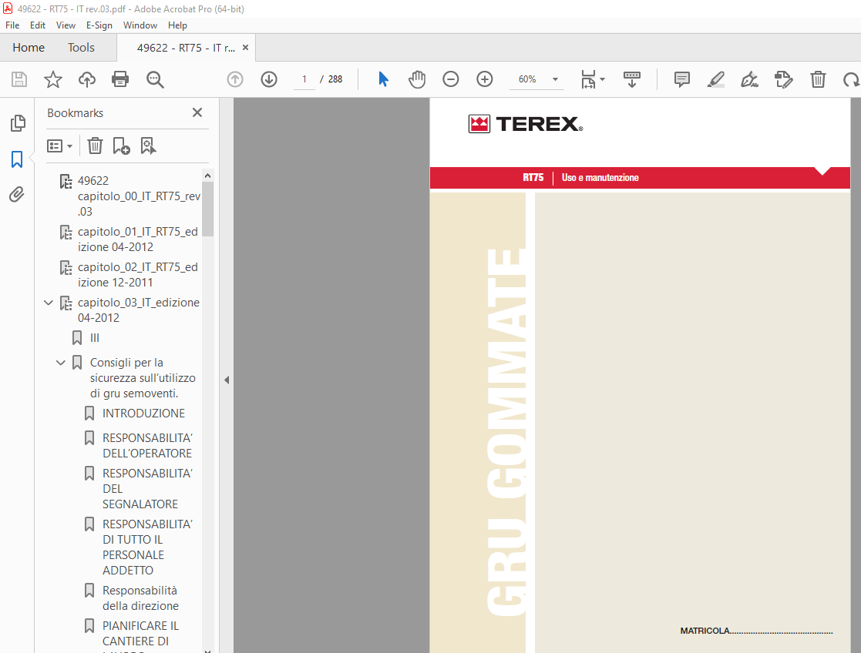861x653 pixels.
Task: Click bookmarks panel scrollbar thumb
Action: pos(207,209)
